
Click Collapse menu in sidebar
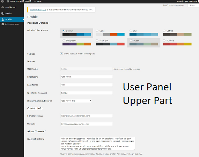point(12,24)
